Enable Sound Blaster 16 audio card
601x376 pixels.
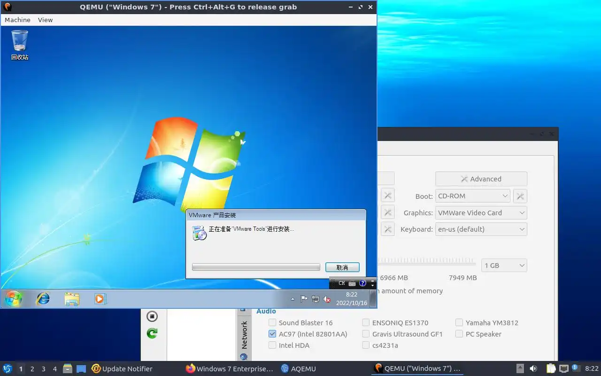(x=300, y=323)
